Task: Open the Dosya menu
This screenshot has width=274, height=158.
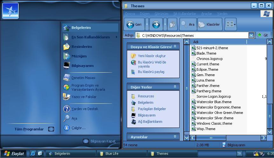Action: point(130,14)
